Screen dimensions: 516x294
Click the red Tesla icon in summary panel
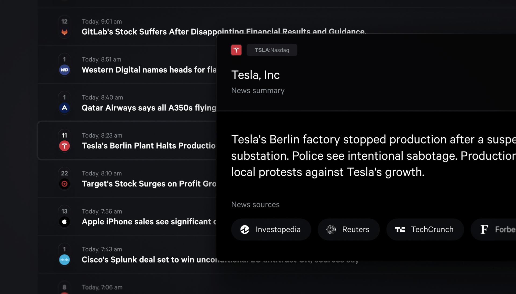point(236,50)
